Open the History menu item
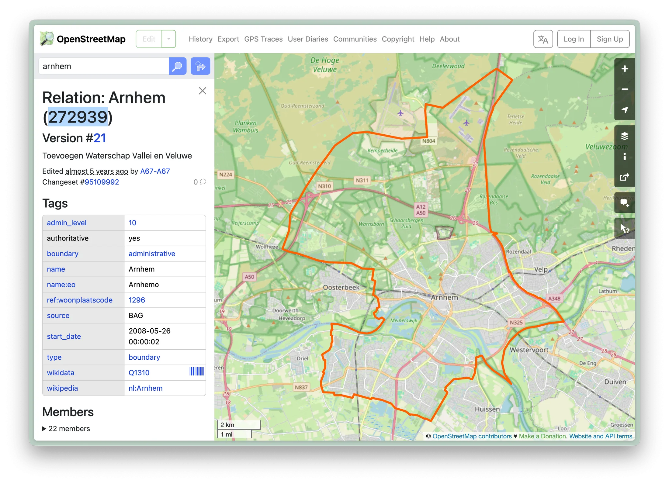 200,39
